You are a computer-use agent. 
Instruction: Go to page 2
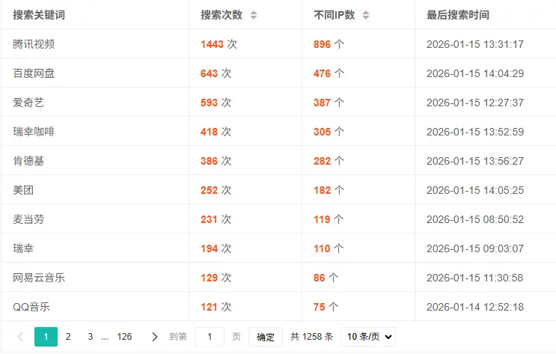68,337
